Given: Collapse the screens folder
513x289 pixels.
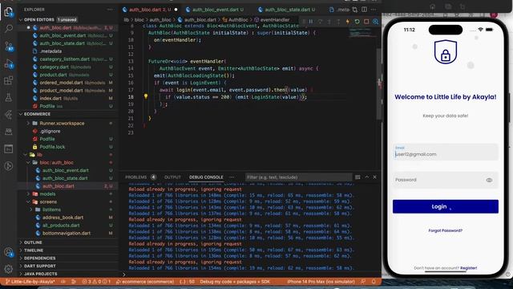Looking at the screenshot, I should pyautogui.click(x=28, y=201).
